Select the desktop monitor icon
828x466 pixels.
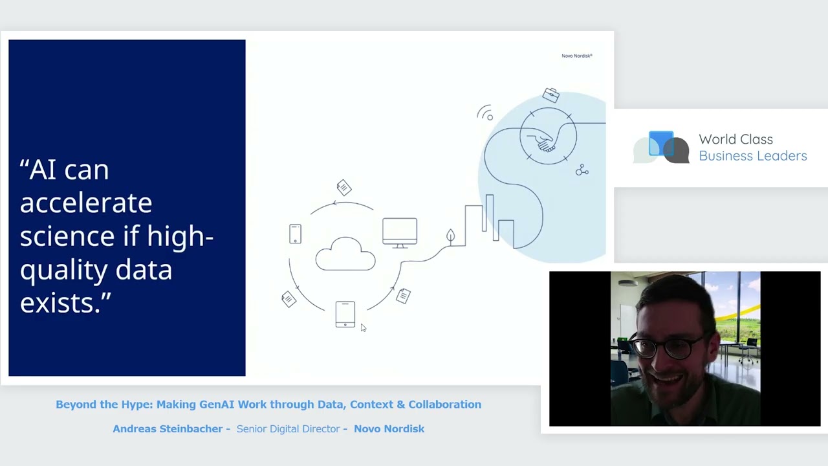tap(399, 232)
